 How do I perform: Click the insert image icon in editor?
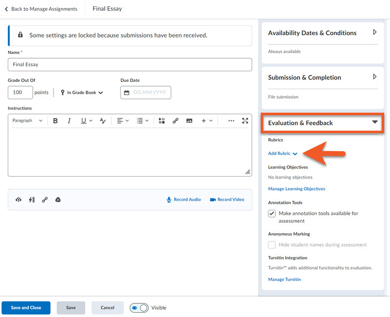pos(189,120)
